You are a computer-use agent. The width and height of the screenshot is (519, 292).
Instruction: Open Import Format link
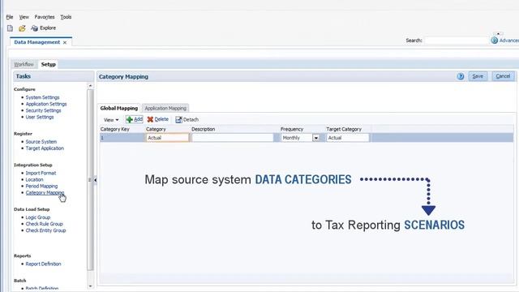click(41, 173)
